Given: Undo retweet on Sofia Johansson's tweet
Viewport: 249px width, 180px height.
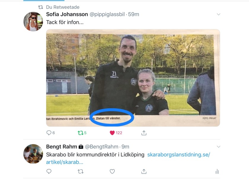Looking at the screenshot, I should [81, 133].
